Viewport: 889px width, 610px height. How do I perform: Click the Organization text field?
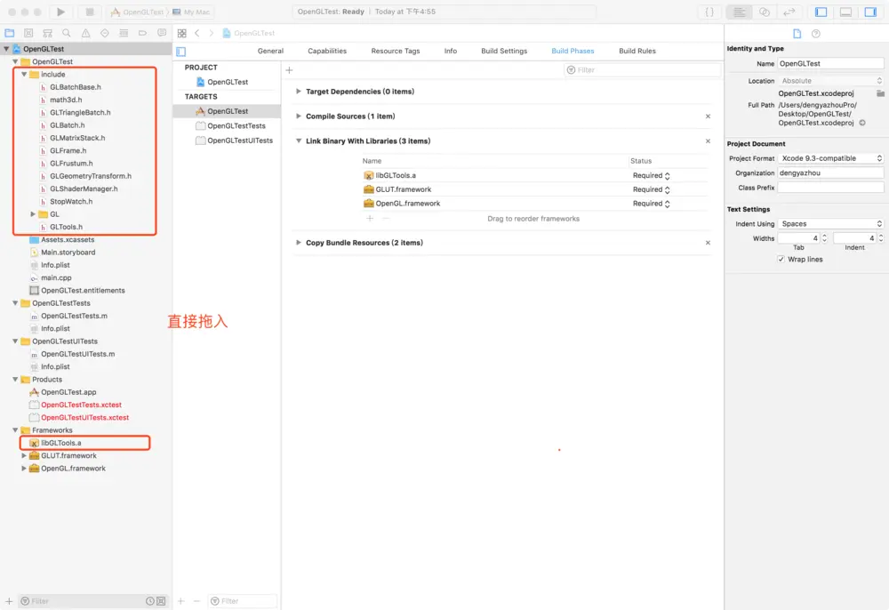pos(830,173)
